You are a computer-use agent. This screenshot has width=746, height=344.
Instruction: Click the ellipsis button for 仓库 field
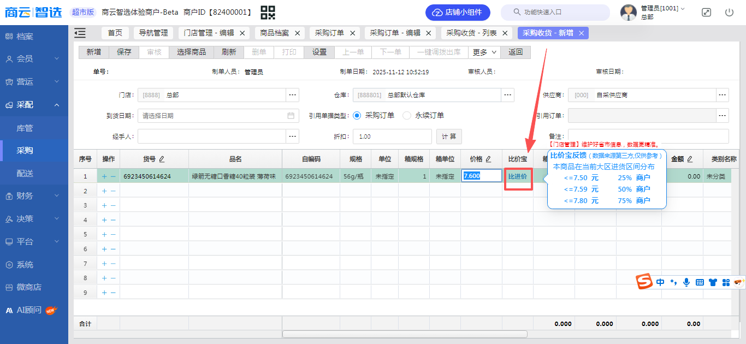tap(508, 95)
